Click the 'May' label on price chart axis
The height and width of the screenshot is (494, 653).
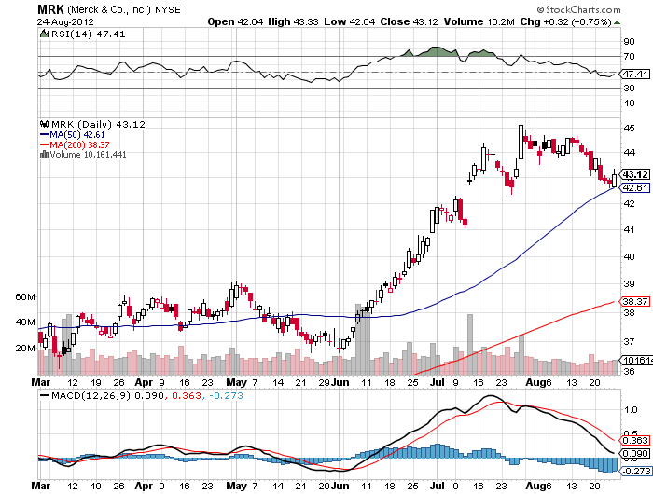[x=237, y=382]
